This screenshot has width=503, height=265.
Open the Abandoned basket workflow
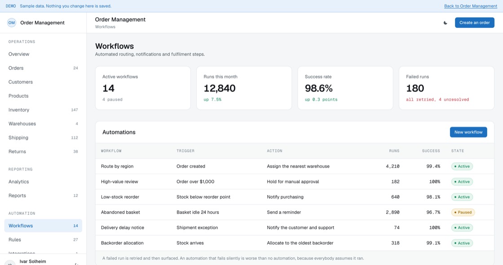[120, 212]
